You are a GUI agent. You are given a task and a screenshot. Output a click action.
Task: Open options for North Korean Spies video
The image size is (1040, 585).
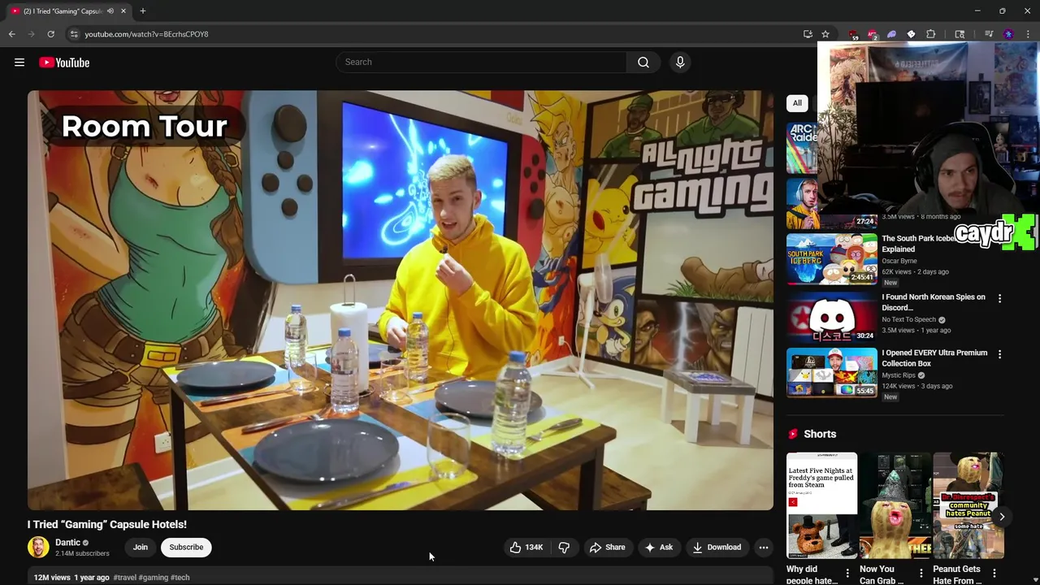coord(999,298)
